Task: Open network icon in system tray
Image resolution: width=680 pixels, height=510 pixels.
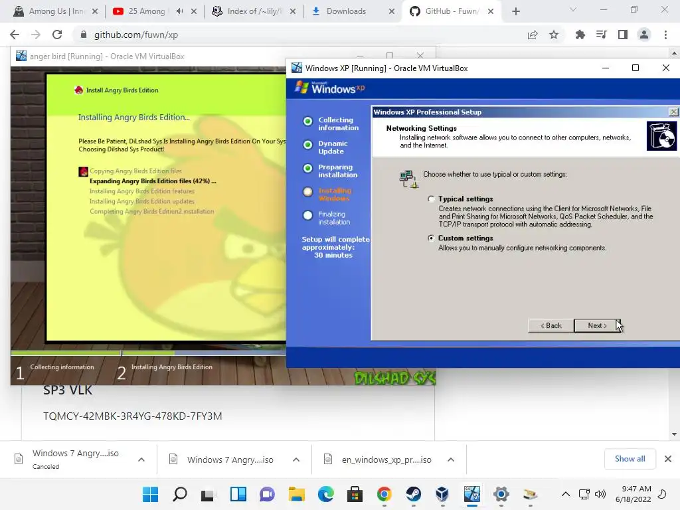Action: [x=584, y=494]
